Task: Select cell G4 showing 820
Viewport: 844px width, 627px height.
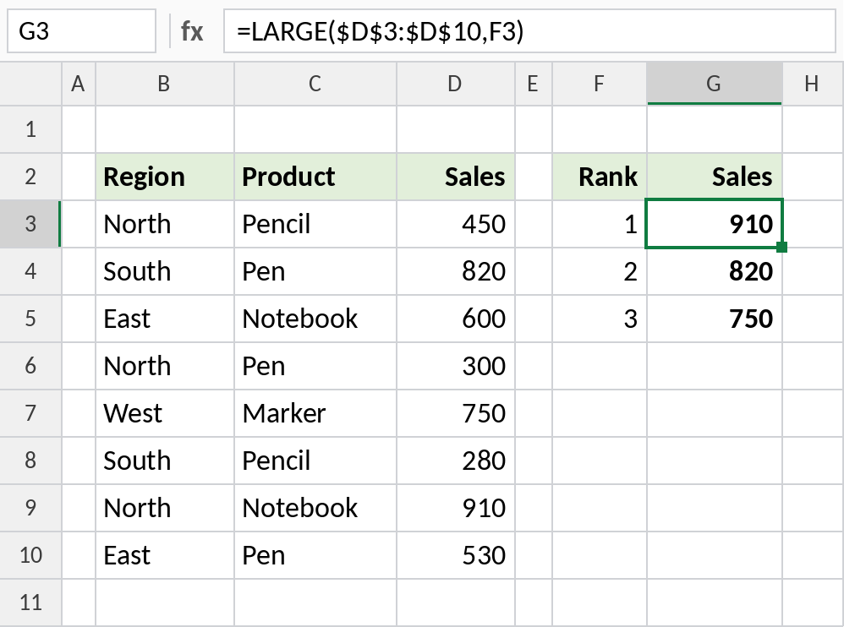Action: pyautogui.click(x=715, y=271)
